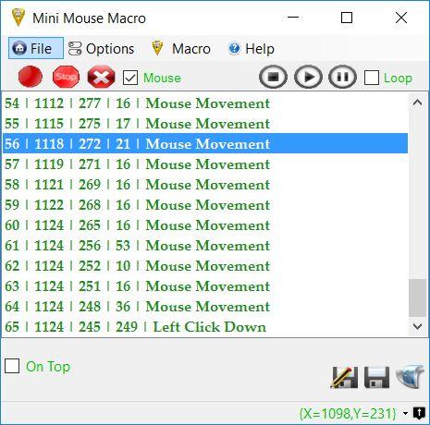430x425 pixels.
Task: Pause macro playback
Action: (342, 77)
